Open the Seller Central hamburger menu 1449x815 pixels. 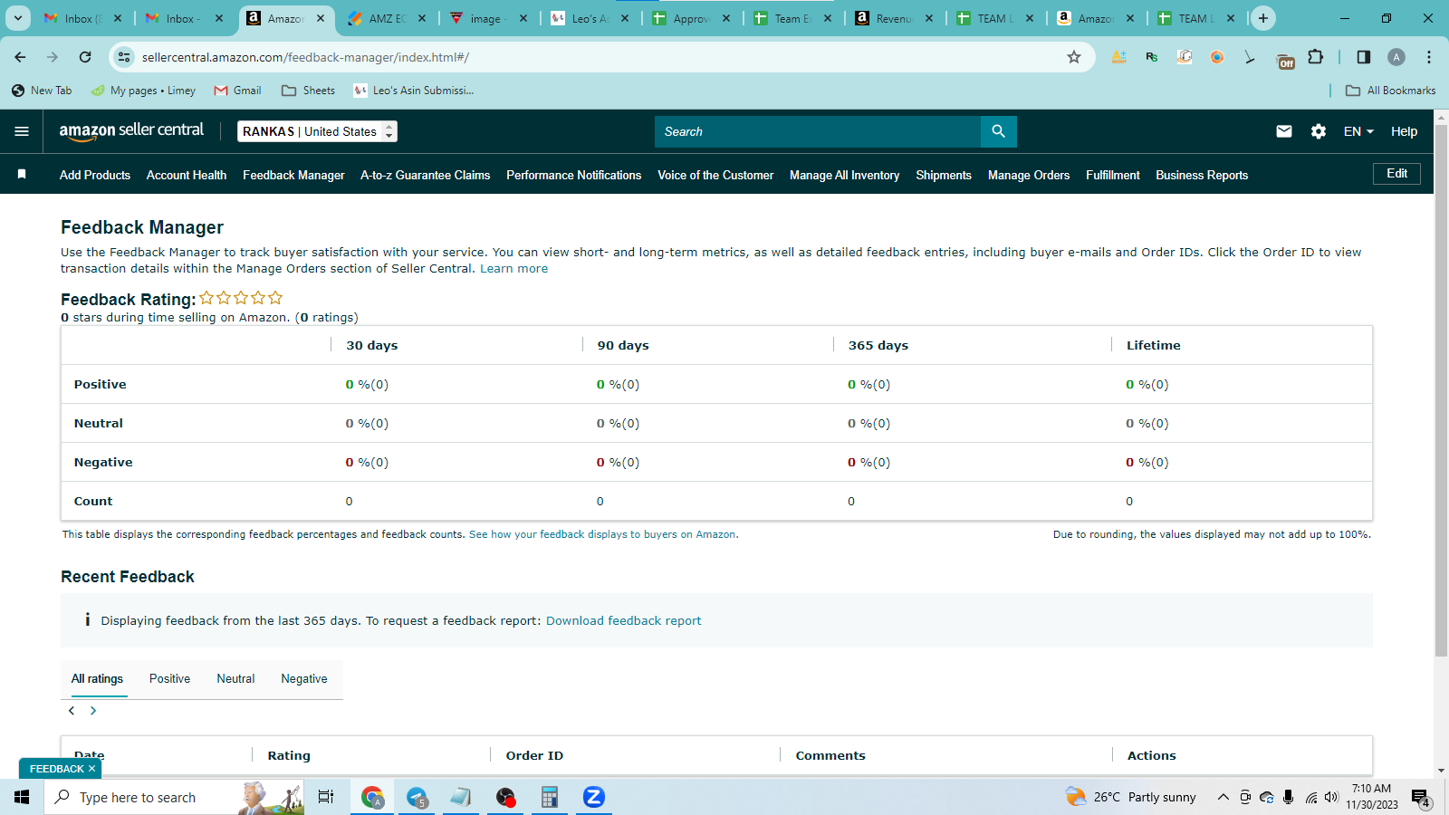coord(22,131)
